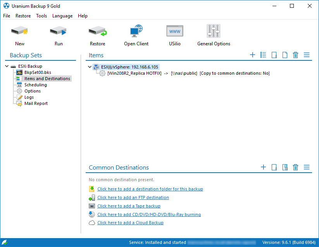Click the green folder destination icon
Image resolution: width=319 pixels, height=247 pixels.
[x=92, y=189]
